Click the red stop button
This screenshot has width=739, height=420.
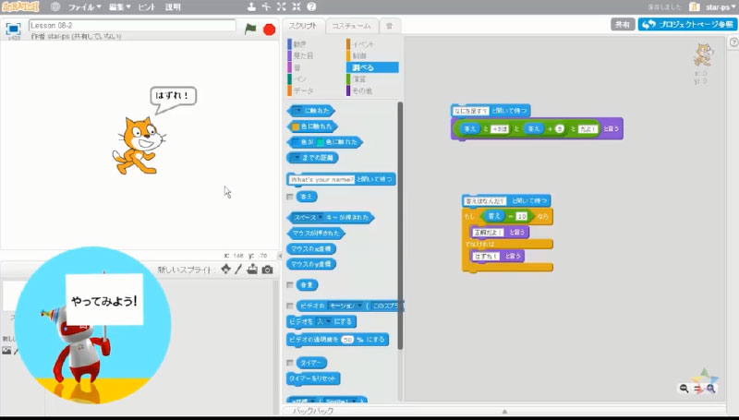coord(269,30)
